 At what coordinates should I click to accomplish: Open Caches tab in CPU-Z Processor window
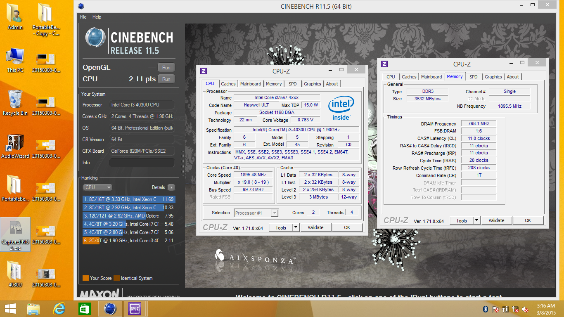click(228, 84)
